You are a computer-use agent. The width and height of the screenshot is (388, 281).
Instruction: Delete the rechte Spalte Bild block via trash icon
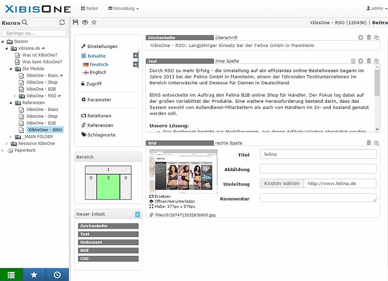[x=369, y=142]
